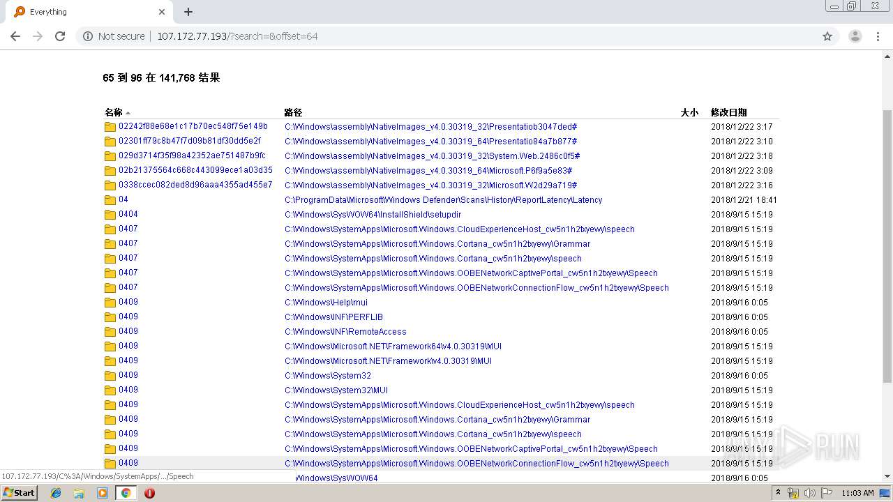The width and height of the screenshot is (893, 502).
Task: Open Windows Defender ReportLatency\Latency path
Action: 443,200
